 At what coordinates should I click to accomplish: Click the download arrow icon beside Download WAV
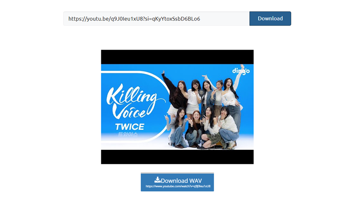point(157,180)
